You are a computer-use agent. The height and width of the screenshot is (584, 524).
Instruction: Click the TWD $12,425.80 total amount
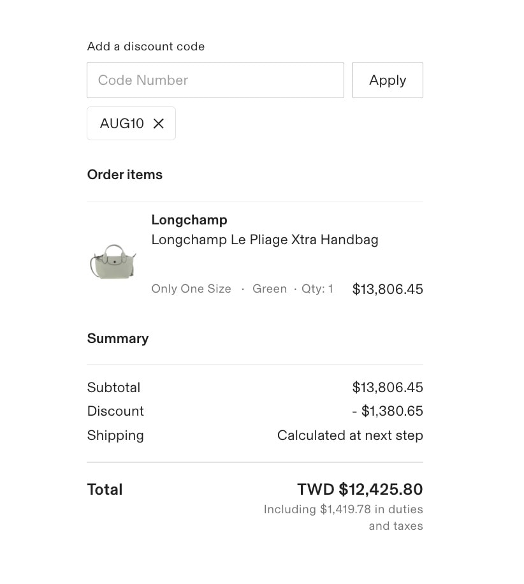(x=360, y=490)
